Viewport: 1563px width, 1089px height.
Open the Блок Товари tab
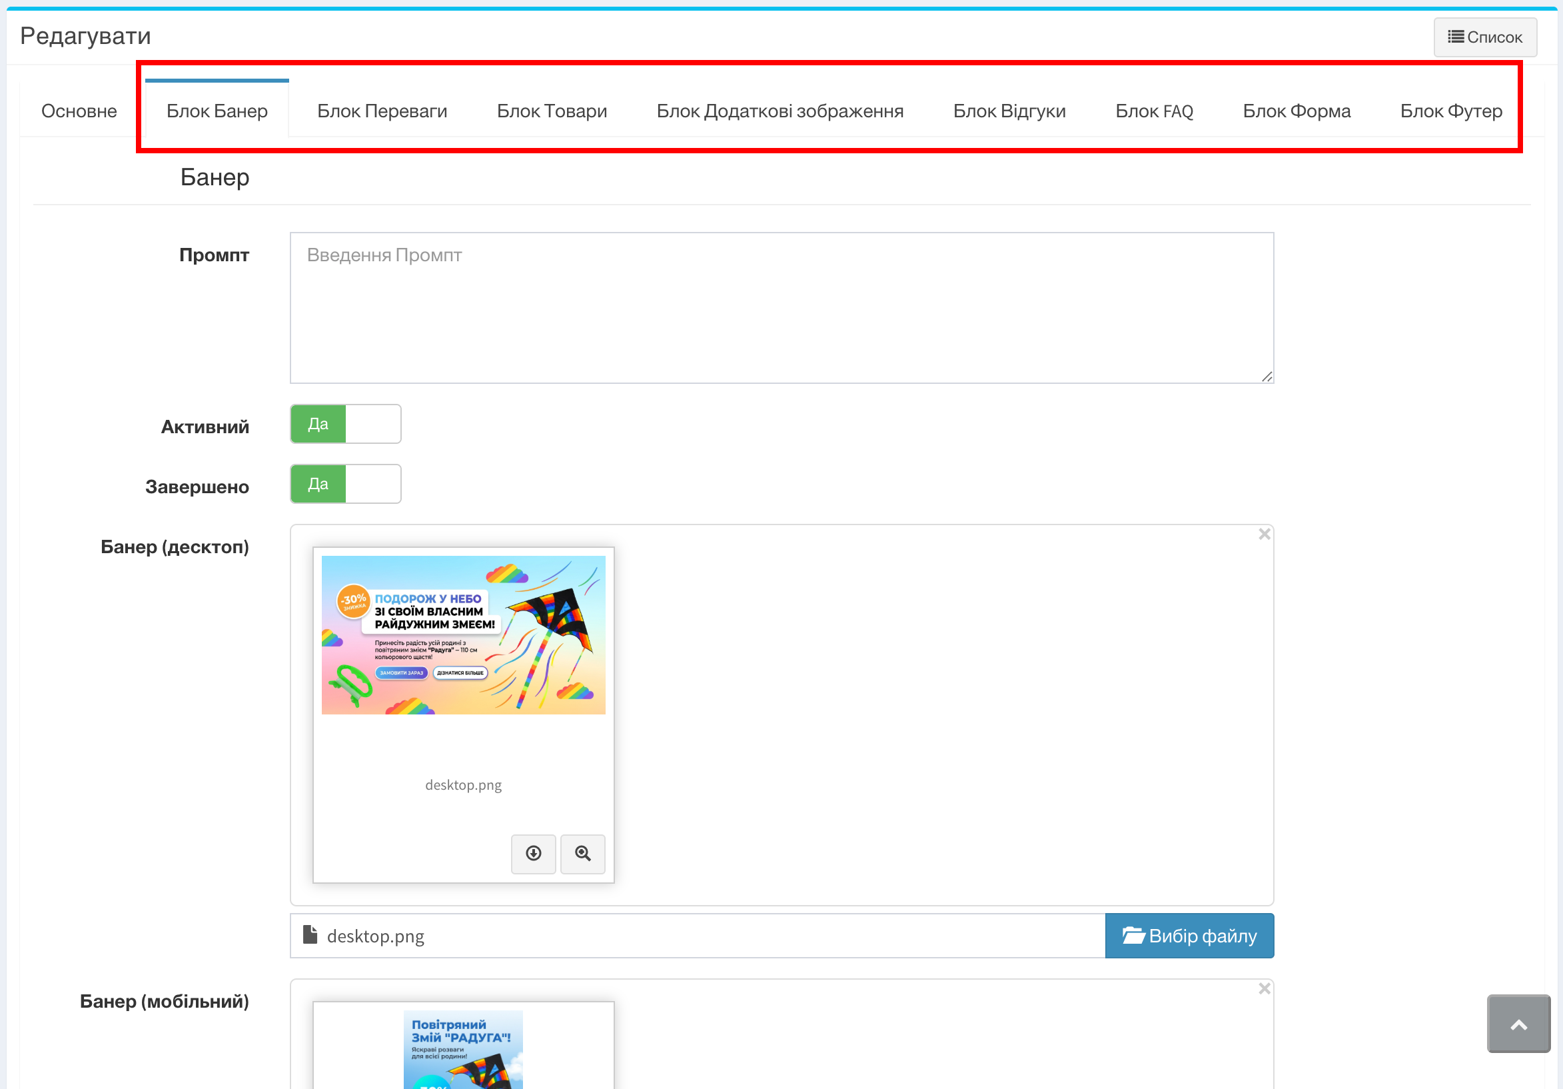click(x=552, y=111)
